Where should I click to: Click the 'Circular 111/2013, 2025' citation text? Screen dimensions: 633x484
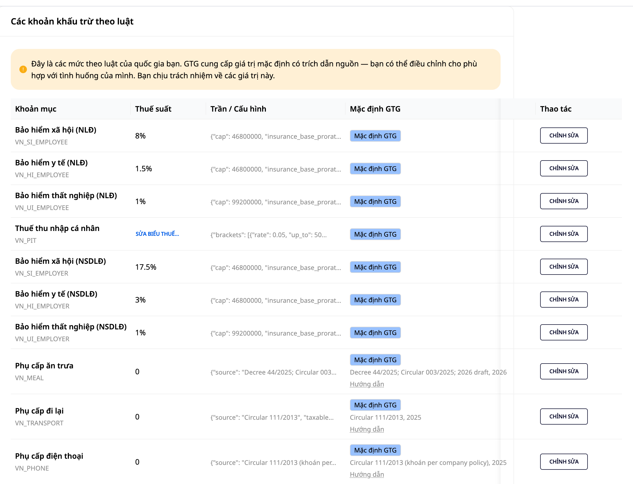tap(385, 417)
